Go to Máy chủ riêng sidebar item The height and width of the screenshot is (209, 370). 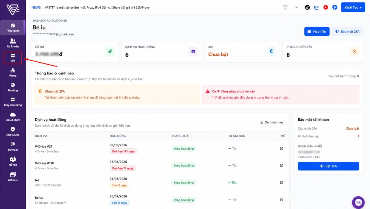point(13,102)
